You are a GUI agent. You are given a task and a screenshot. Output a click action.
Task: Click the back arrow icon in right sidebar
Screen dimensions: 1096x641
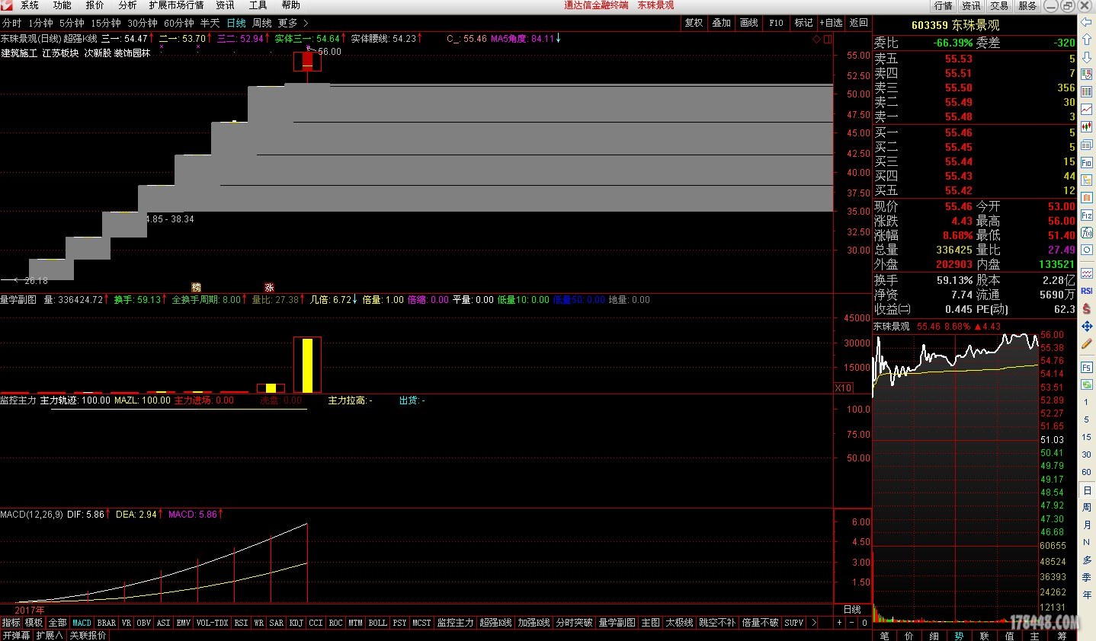1087,22
